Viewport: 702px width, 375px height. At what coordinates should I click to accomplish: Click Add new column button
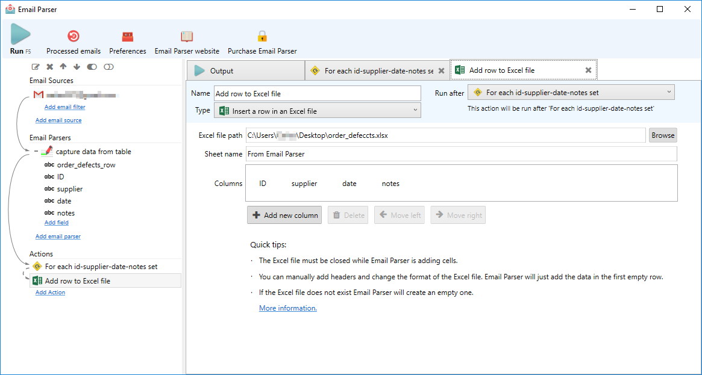pyautogui.click(x=284, y=215)
